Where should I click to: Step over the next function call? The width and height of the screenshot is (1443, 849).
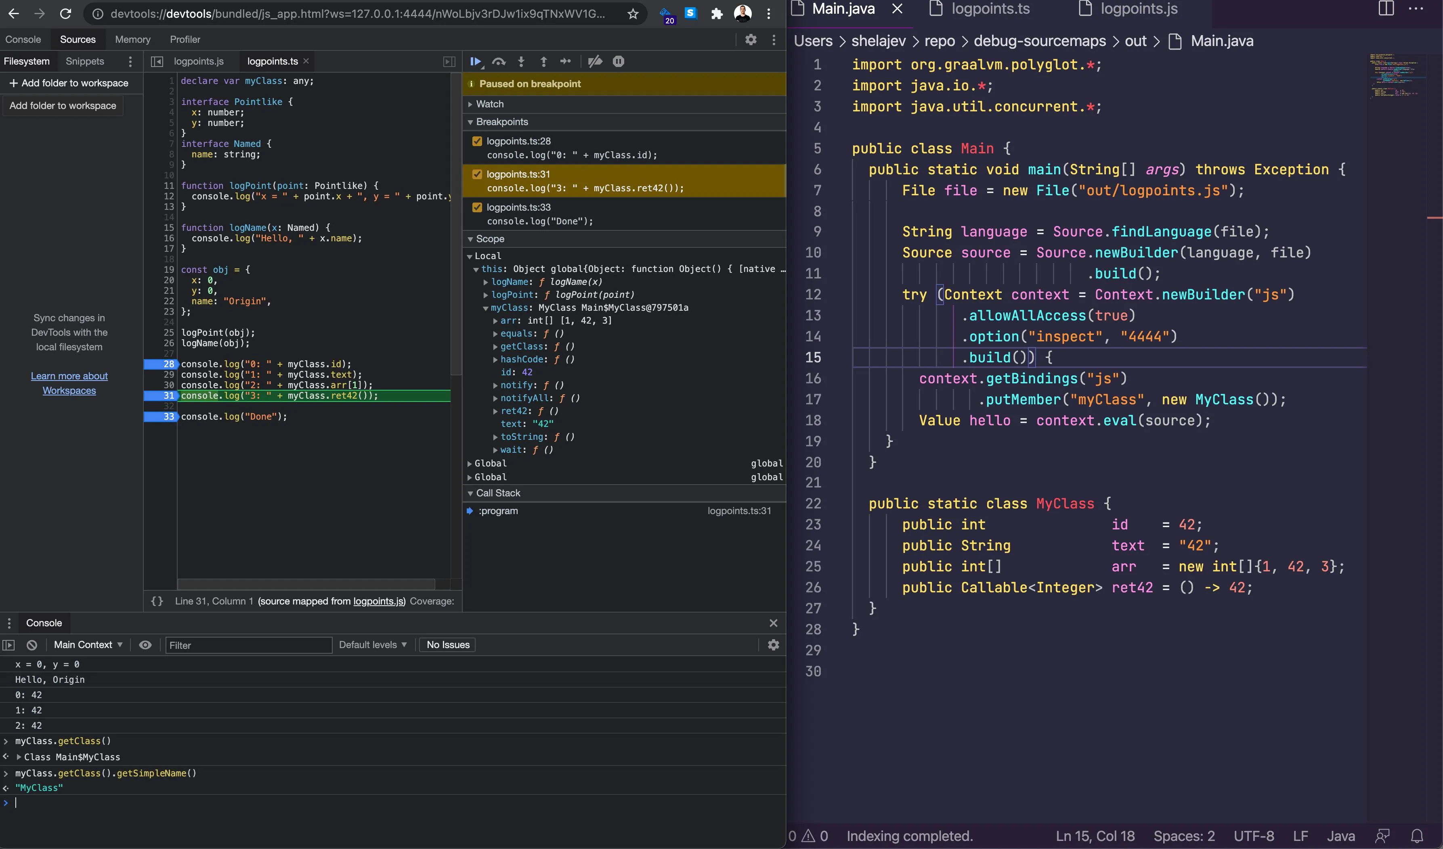click(x=499, y=61)
